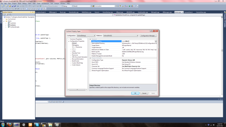Click the Save icon in the toolbar

[12, 6]
